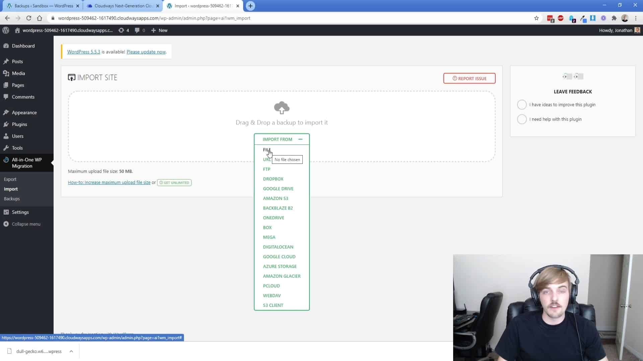Image resolution: width=643 pixels, height=361 pixels.
Task: Click the Comments sidebar icon
Action: (6, 97)
